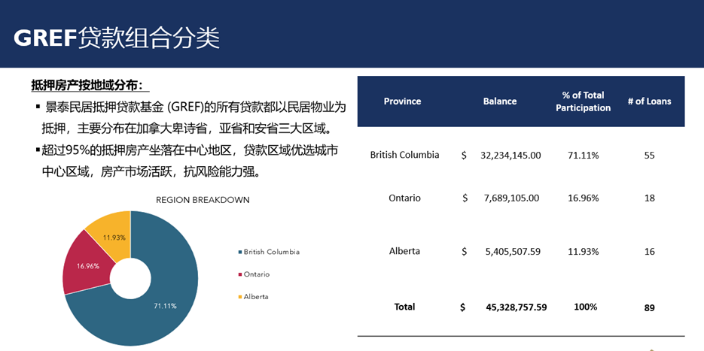Select the bullet line starting 超过95%的抵押房产
704x351 pixels.
187,150
